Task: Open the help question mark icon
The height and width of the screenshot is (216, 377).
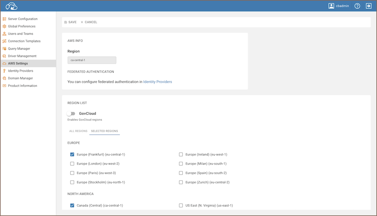Action: tap(357, 6)
